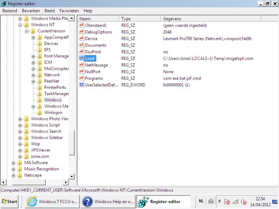
Task: Select the Network key in the tree
Action: pos(52,75)
